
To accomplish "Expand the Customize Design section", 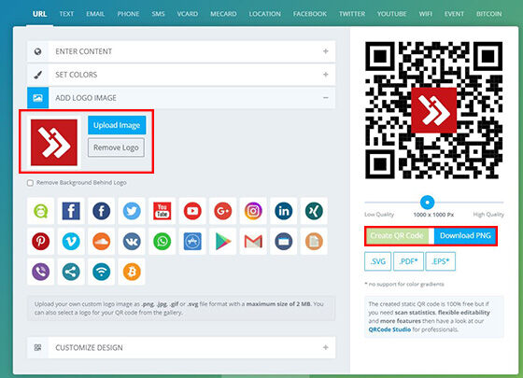I will coord(181,347).
